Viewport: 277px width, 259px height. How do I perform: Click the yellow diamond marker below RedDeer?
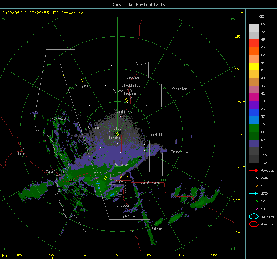[x=127, y=100]
